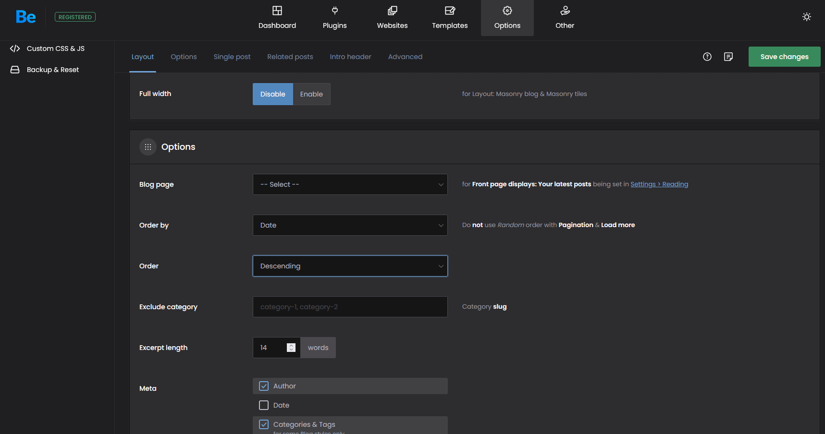Click the 'Options' section heading

[178, 147]
